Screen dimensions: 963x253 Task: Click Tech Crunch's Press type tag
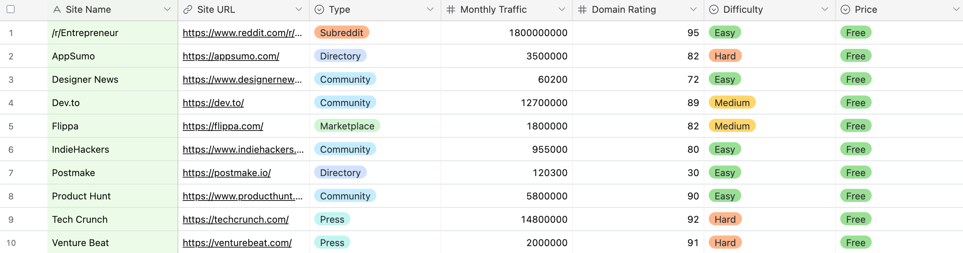(x=332, y=219)
